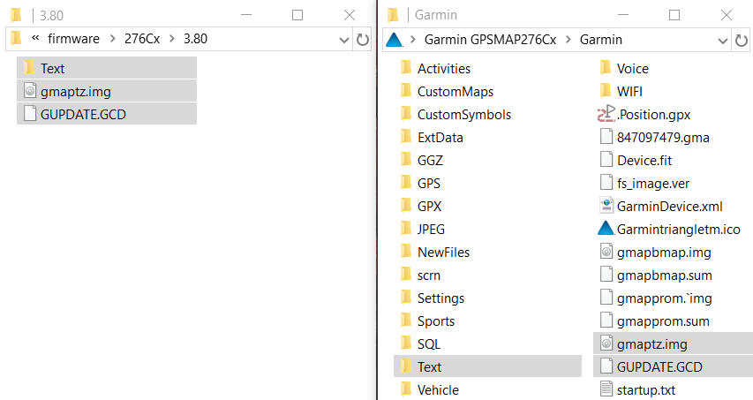Select gmaptz.img name in Garmin window
Image resolution: width=753 pixels, height=400 pixels.
[652, 344]
